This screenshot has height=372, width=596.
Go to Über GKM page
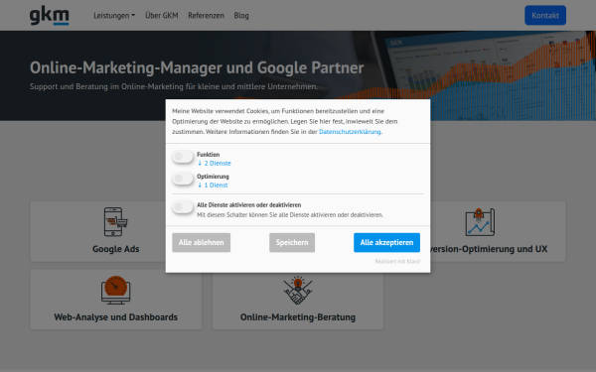tap(162, 16)
